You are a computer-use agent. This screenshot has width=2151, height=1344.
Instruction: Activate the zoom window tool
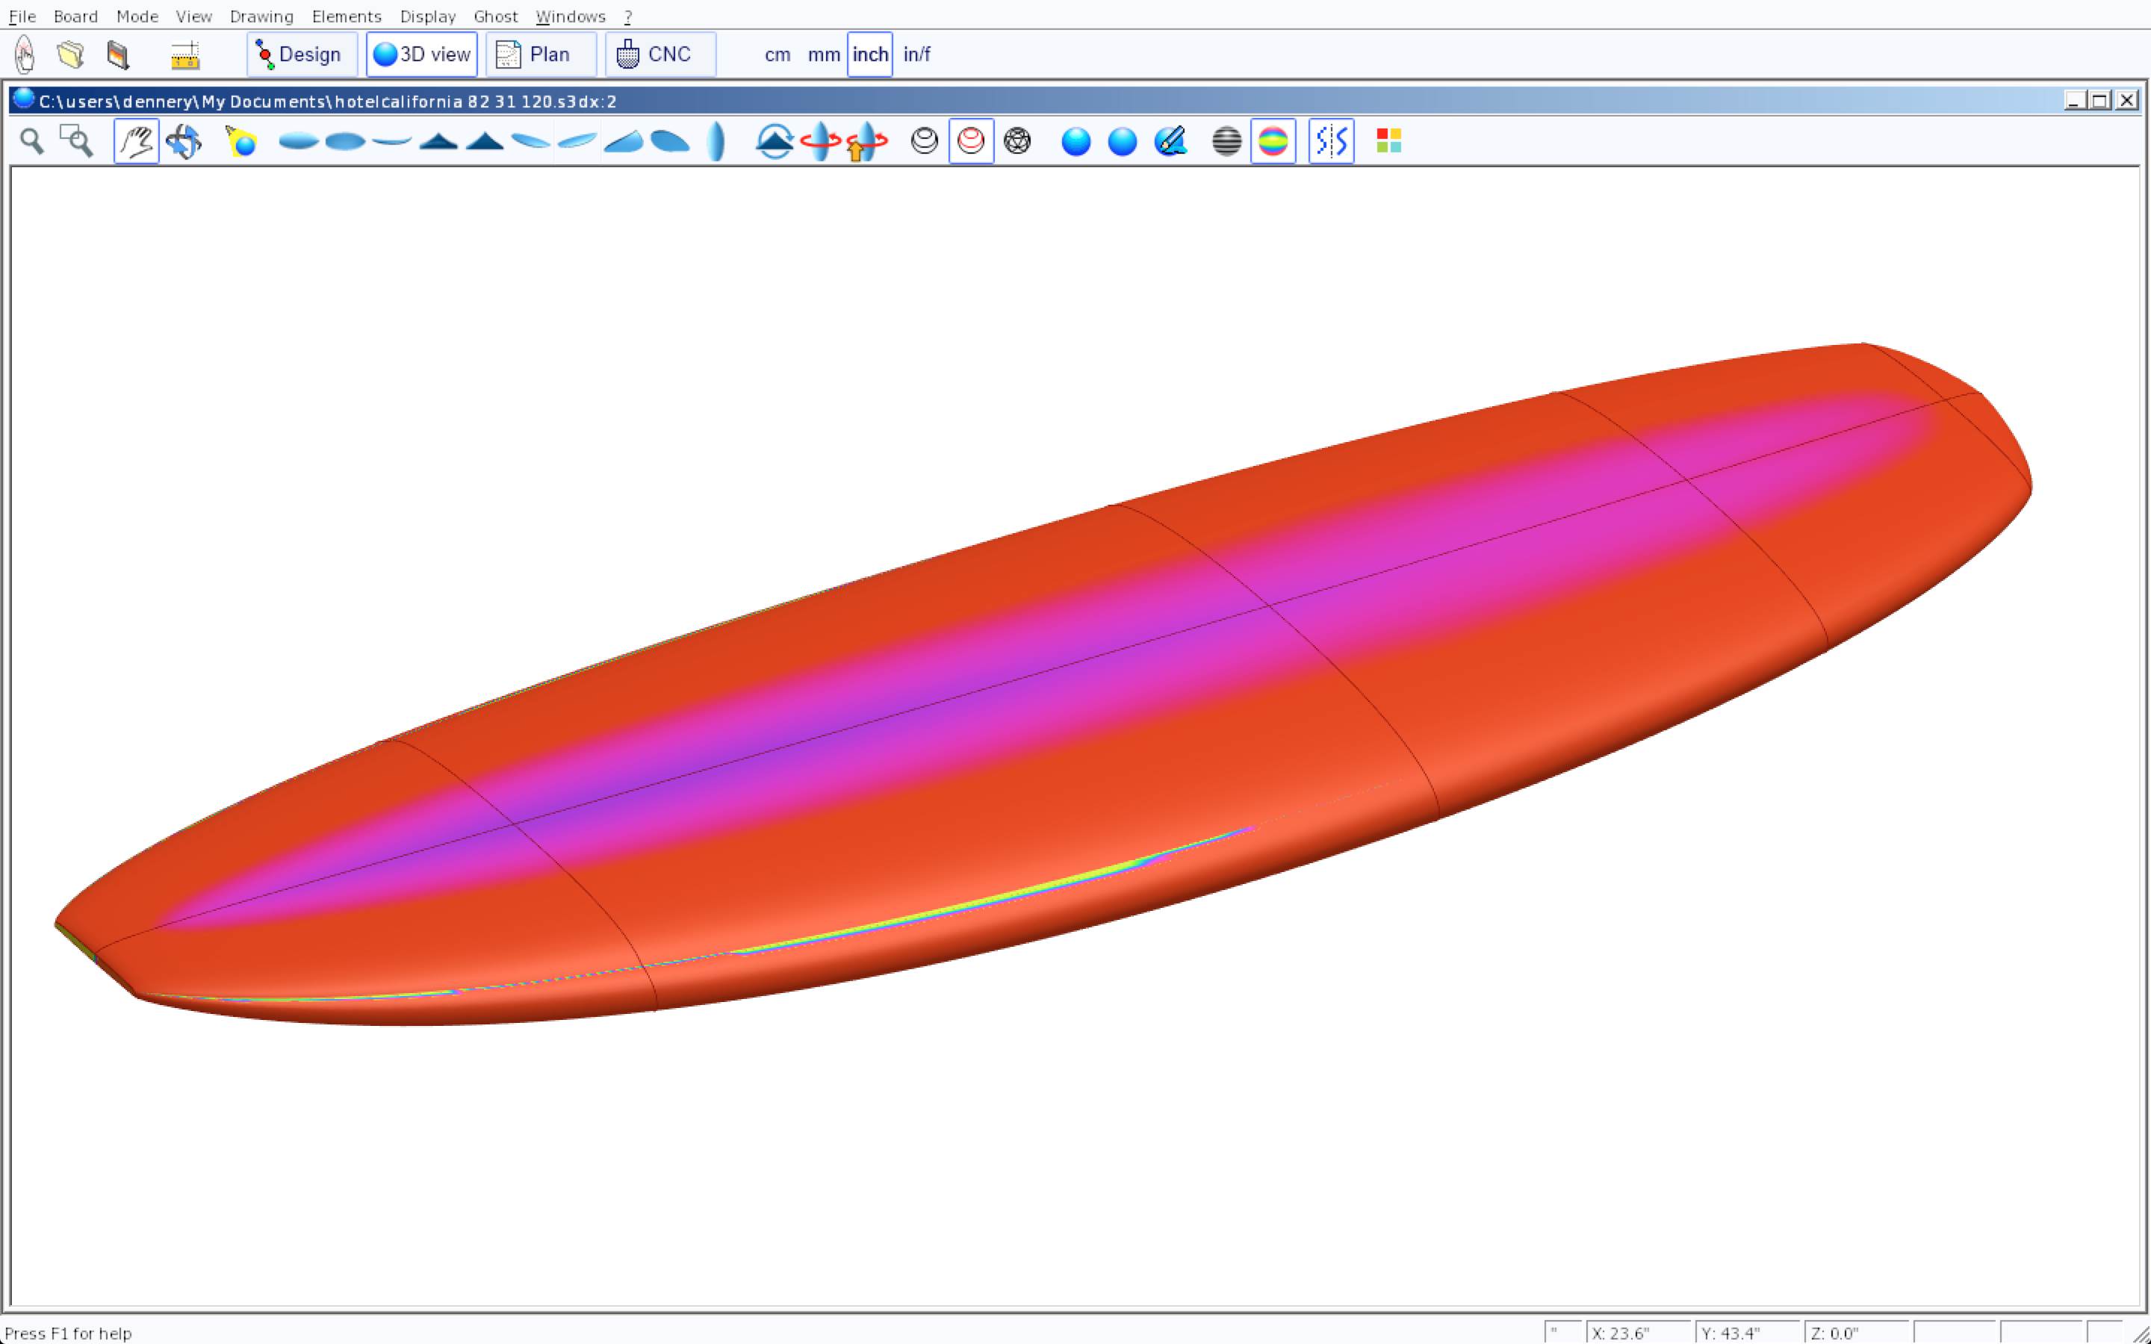pyautogui.click(x=76, y=140)
